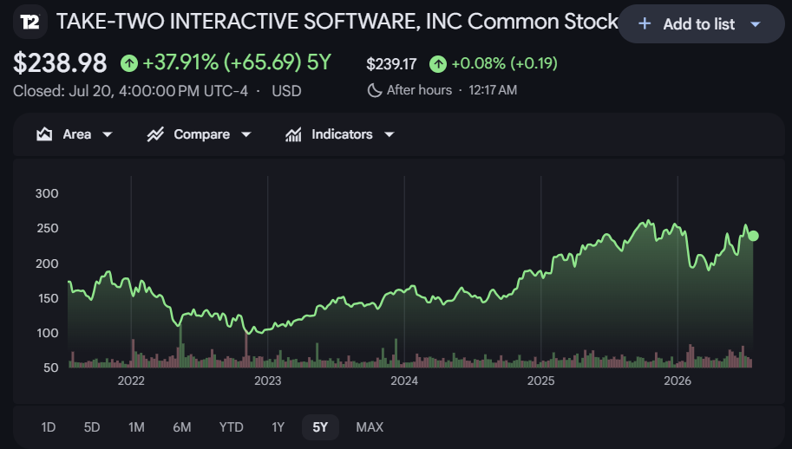The image size is (792, 449).
Task: Switch to the 1D time range
Action: (x=48, y=427)
